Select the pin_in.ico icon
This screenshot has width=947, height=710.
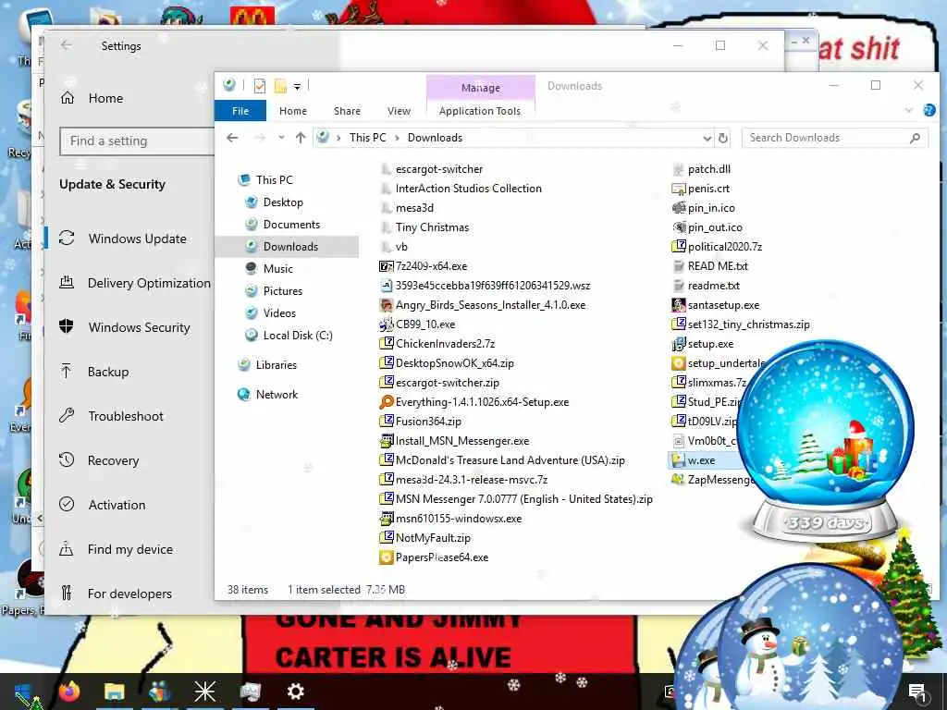678,208
